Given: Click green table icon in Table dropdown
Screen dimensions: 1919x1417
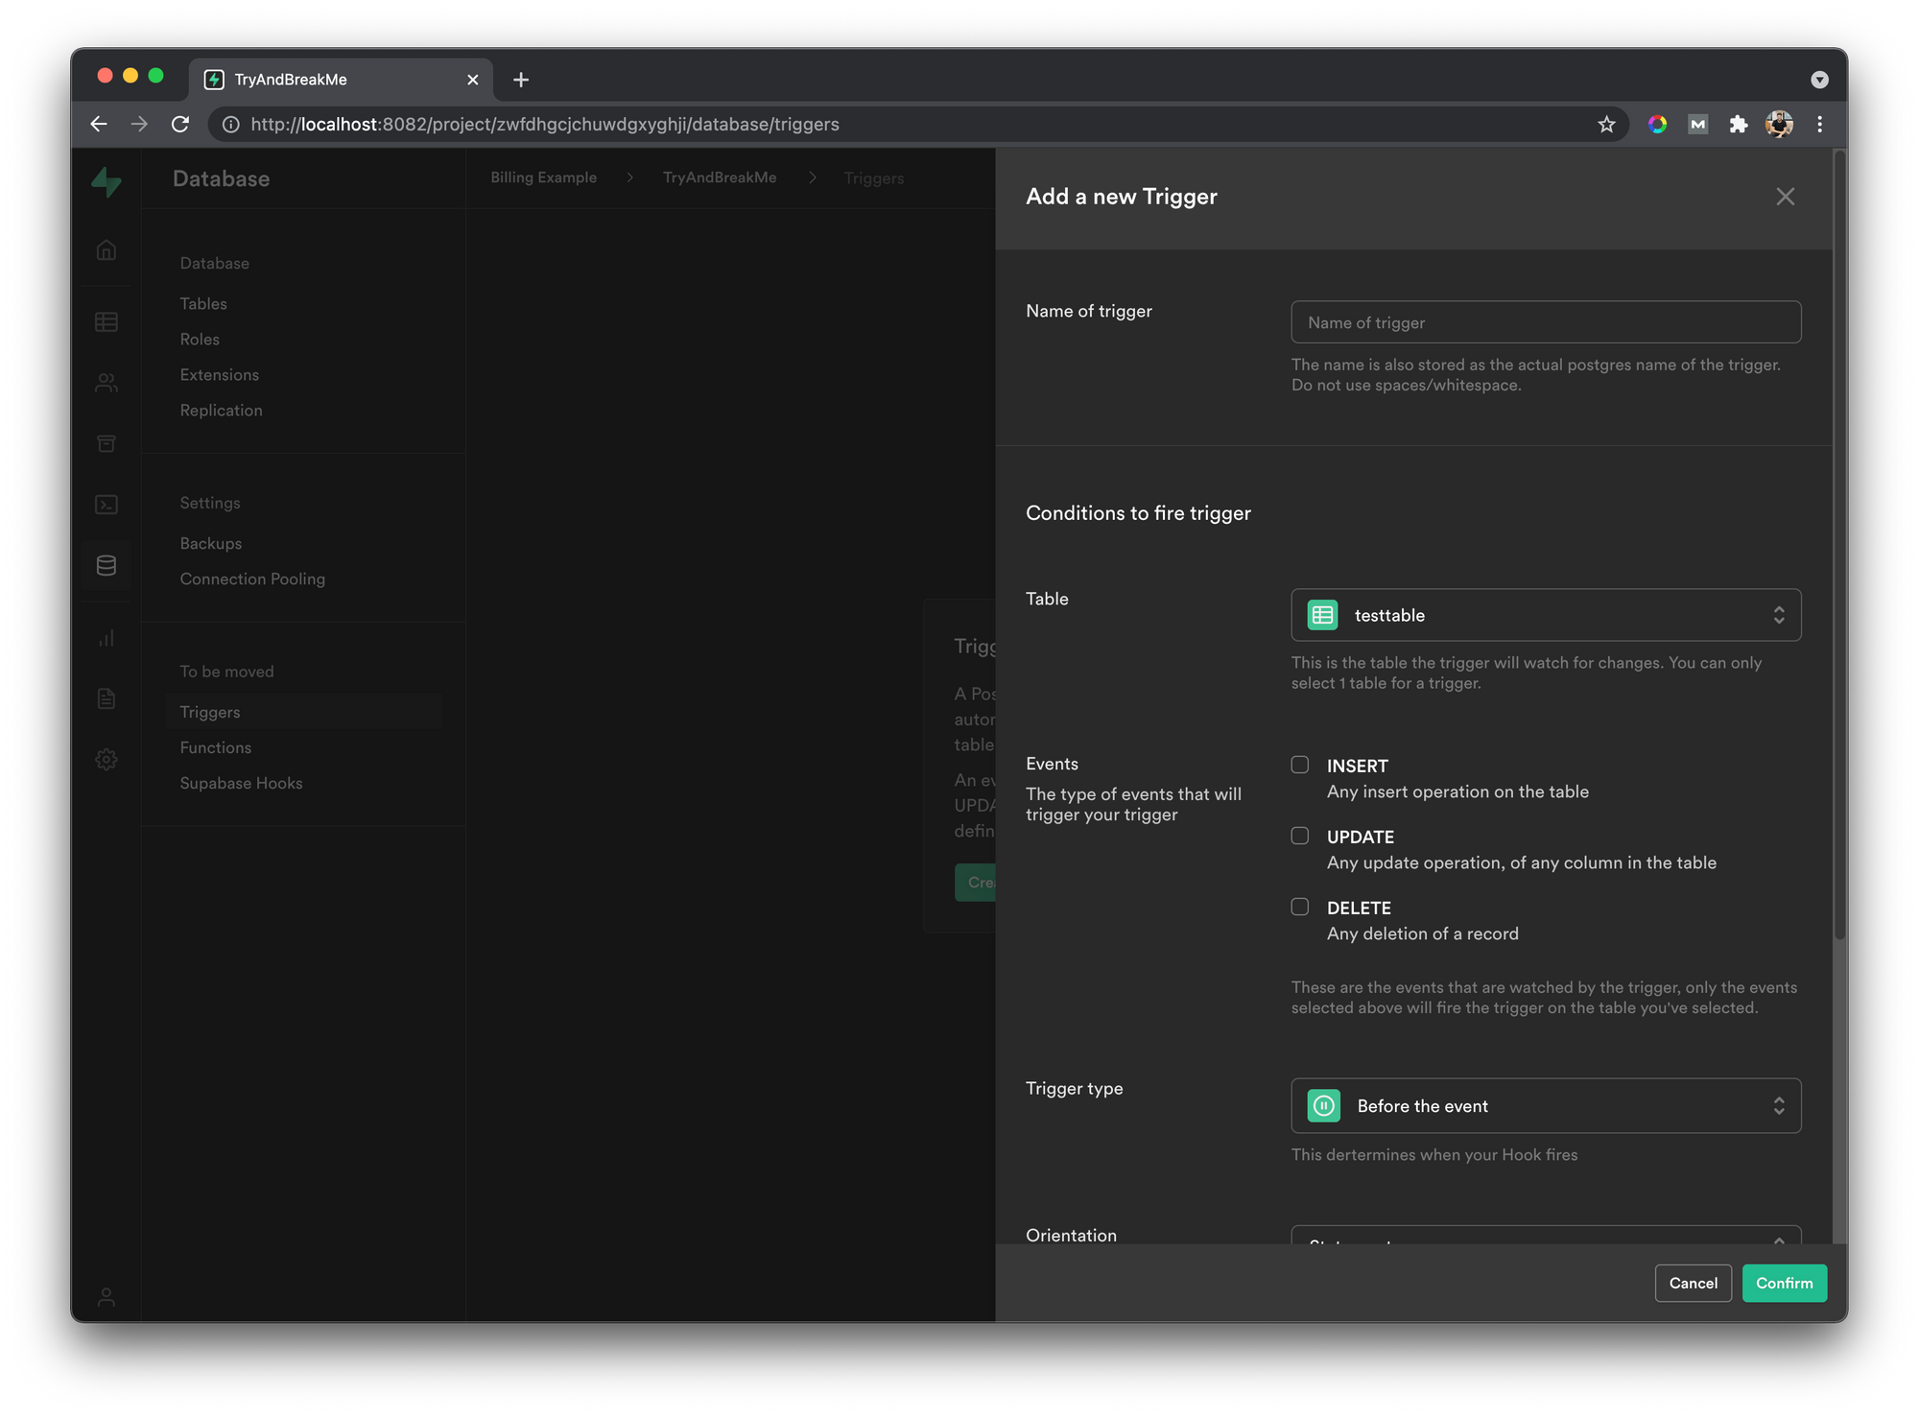Looking at the screenshot, I should tap(1322, 615).
